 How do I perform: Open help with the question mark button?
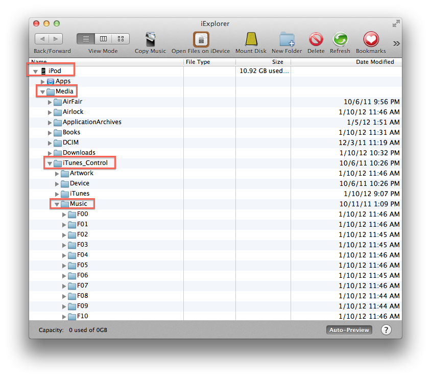point(386,330)
